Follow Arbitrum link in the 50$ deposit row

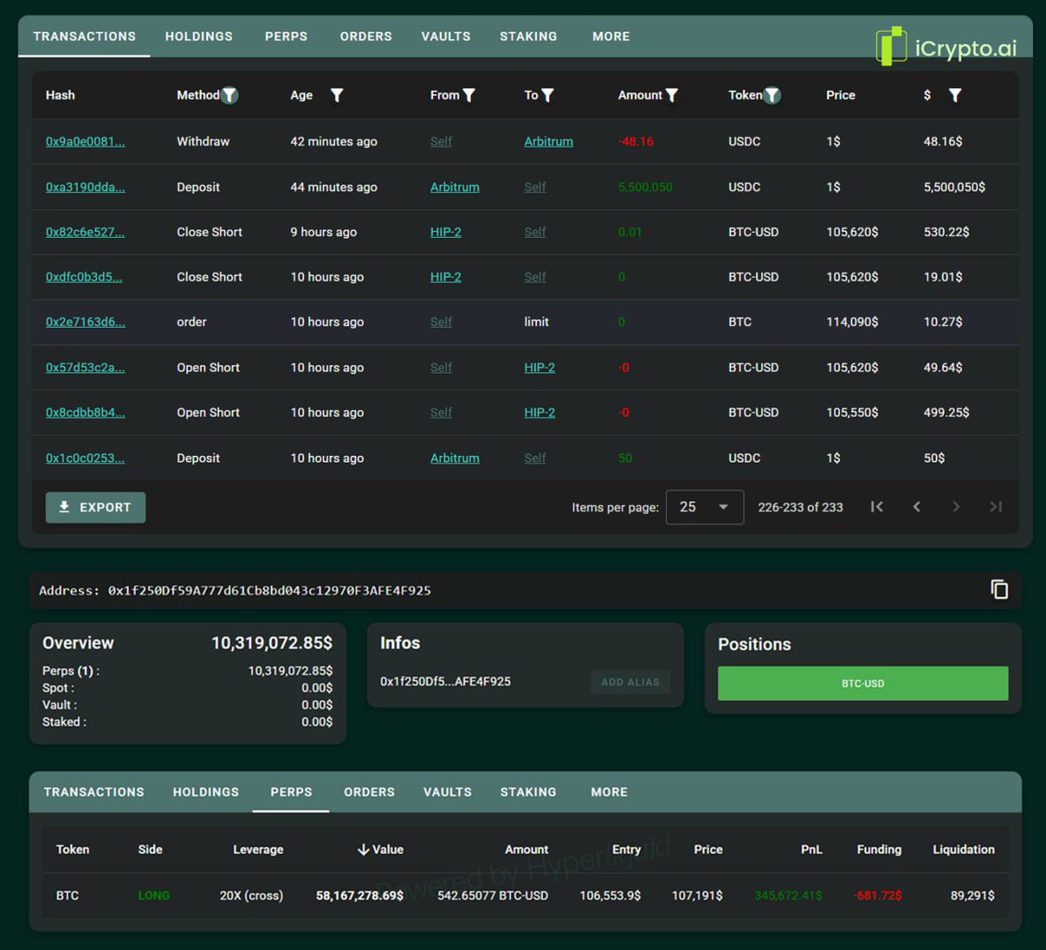pyautogui.click(x=455, y=458)
